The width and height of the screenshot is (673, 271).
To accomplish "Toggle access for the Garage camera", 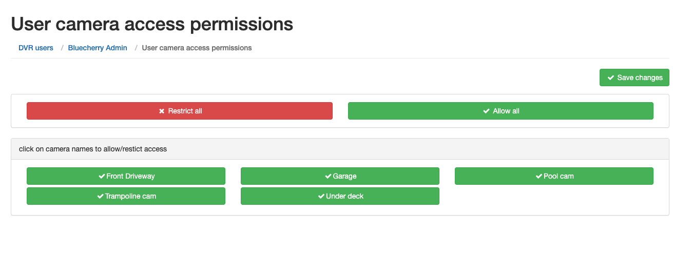I will (340, 176).
